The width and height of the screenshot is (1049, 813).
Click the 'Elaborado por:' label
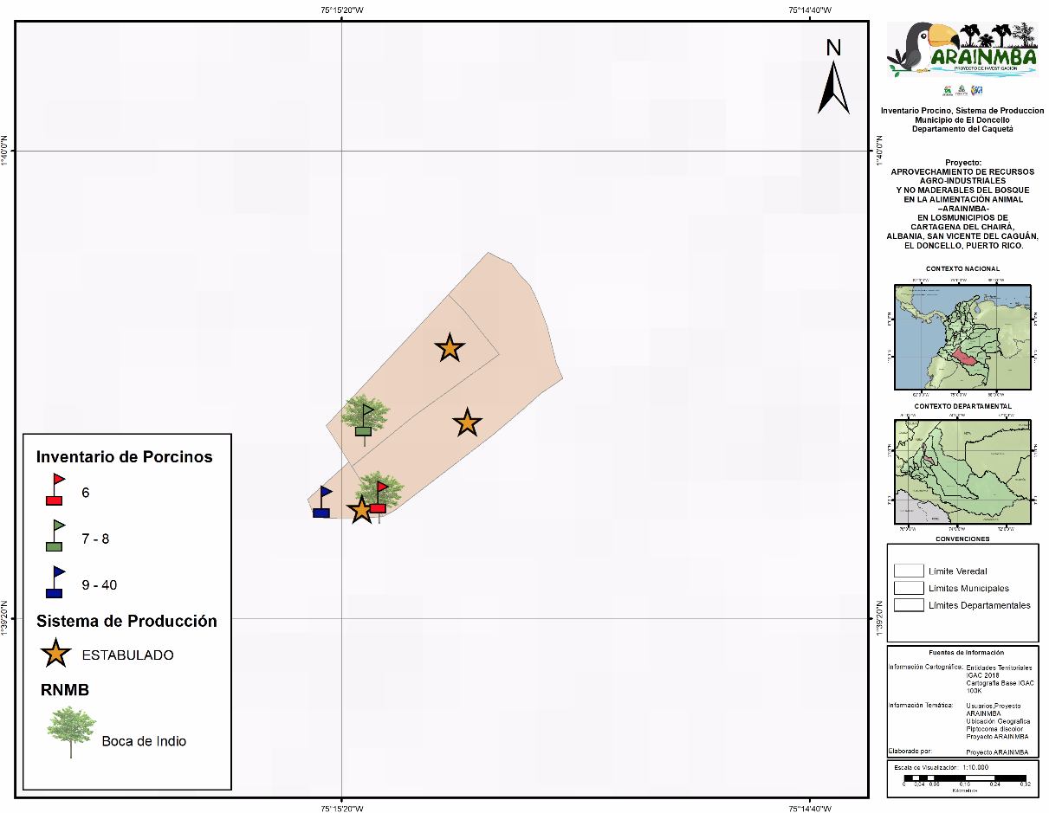910,752
